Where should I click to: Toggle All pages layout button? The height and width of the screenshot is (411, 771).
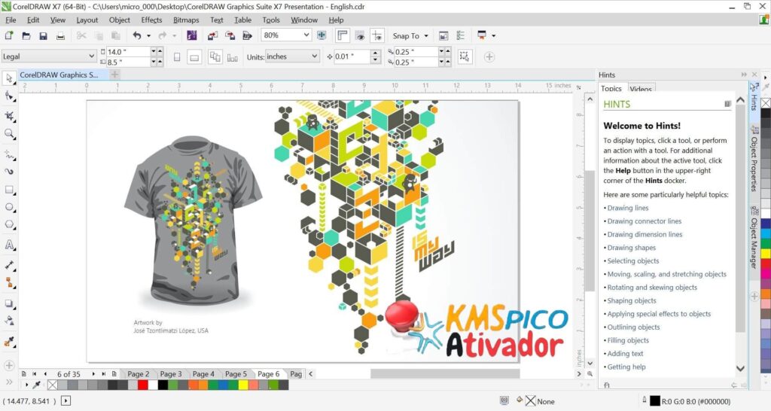(x=215, y=57)
